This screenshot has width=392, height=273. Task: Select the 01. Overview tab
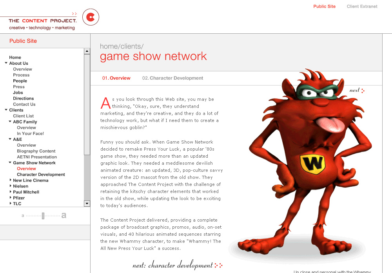point(116,78)
